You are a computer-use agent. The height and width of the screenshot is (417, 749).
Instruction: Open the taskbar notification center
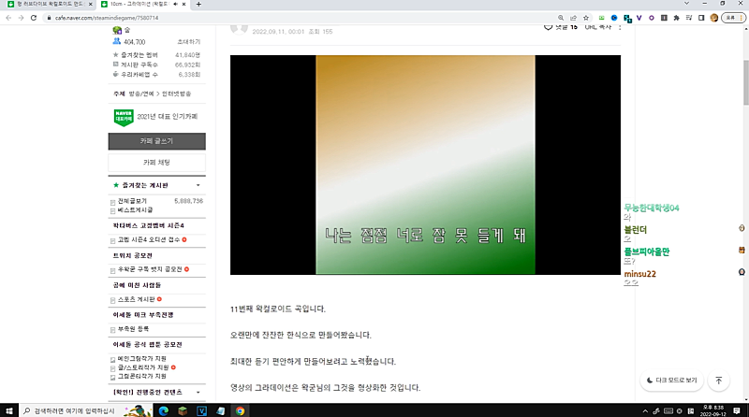pos(737,410)
